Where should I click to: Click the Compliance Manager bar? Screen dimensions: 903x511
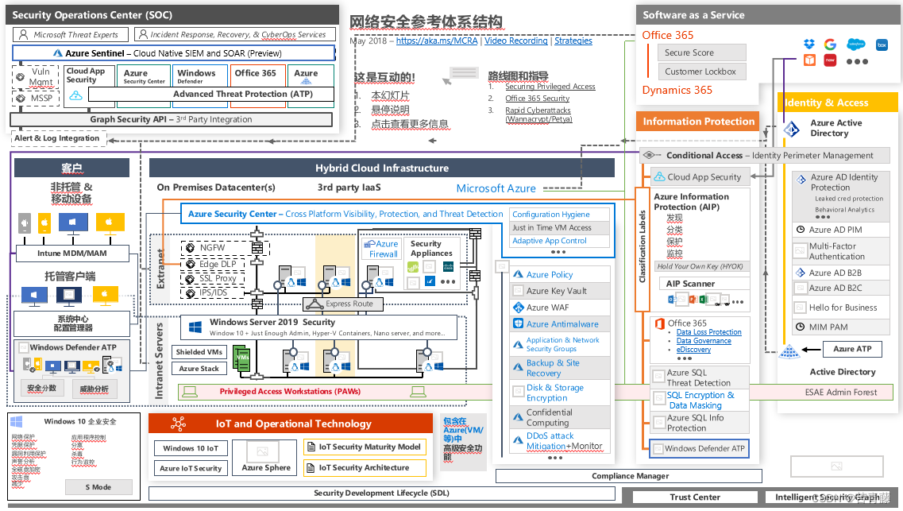point(629,476)
